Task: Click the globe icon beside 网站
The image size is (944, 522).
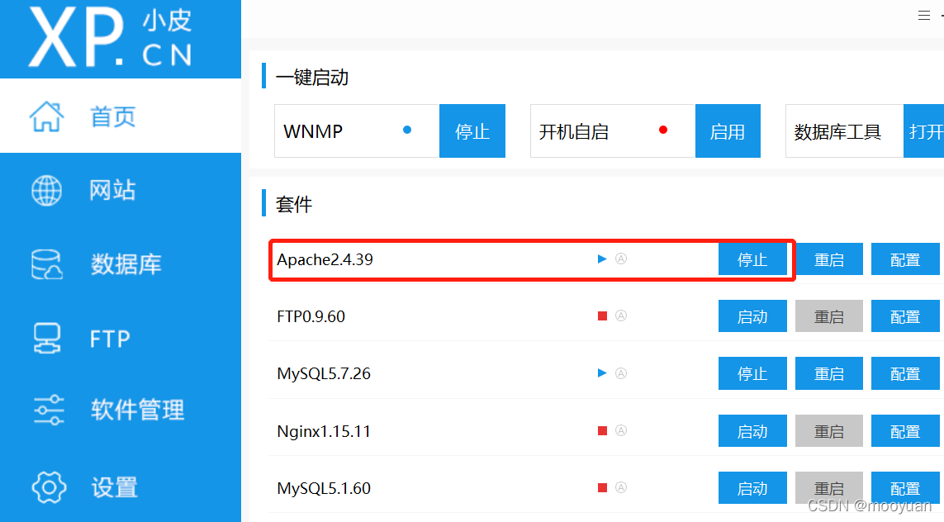Action: tap(46, 190)
